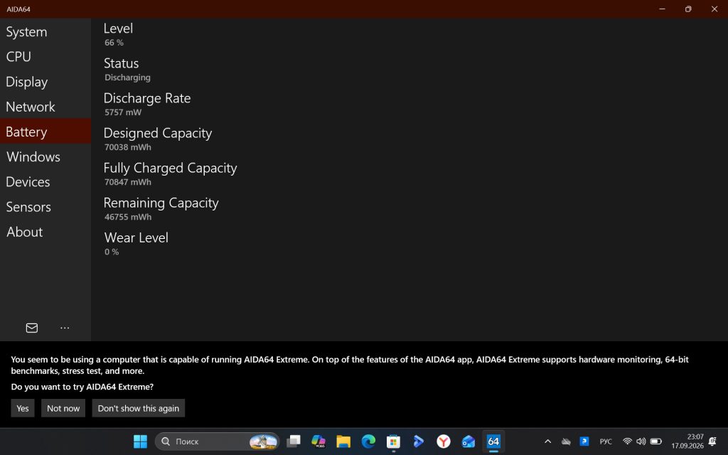This screenshot has width=728, height=455.
Task: Open Outlook mail app from taskbar
Action: click(469, 441)
